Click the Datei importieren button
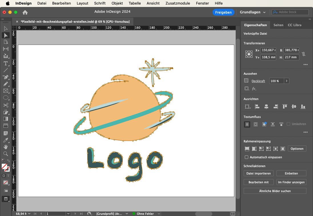 259,173
